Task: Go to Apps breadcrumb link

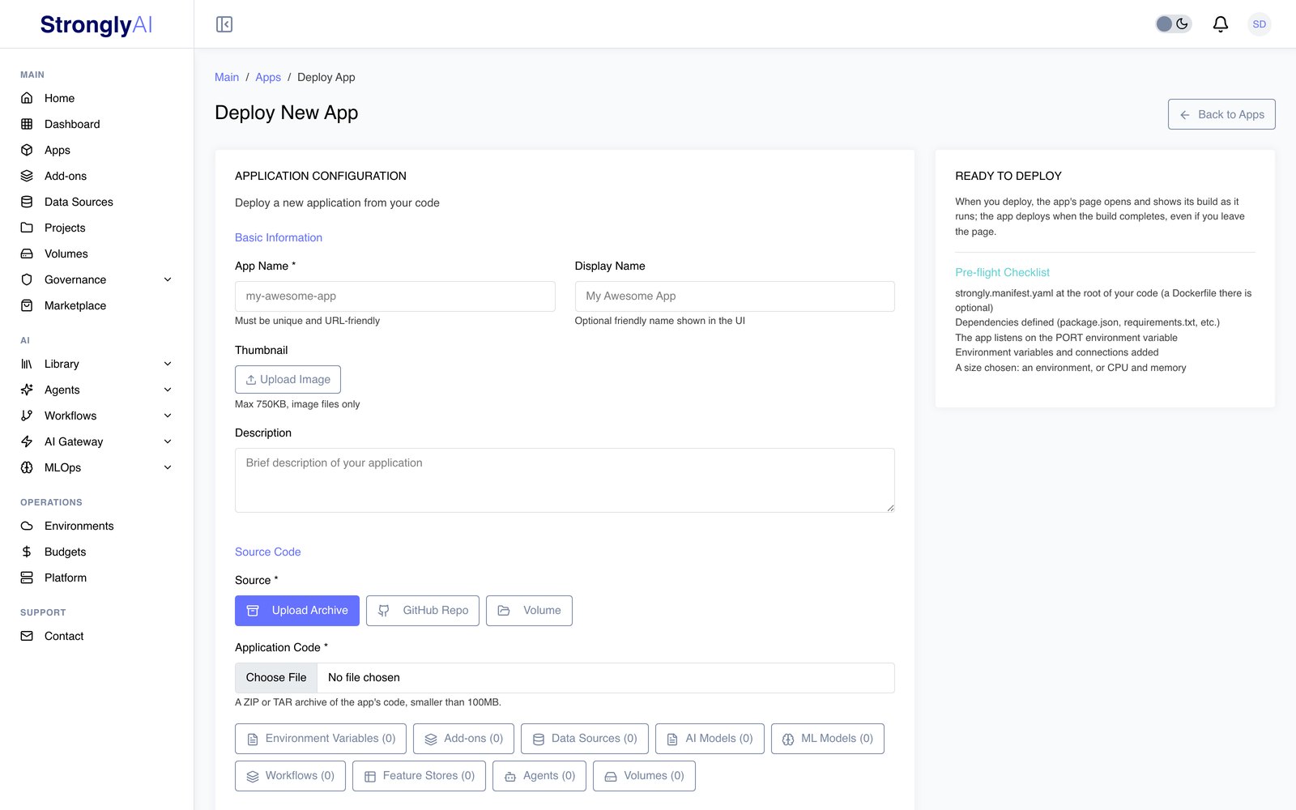Action: pos(268,77)
